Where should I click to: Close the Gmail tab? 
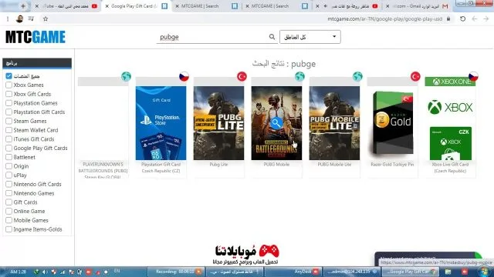tap(387, 6)
